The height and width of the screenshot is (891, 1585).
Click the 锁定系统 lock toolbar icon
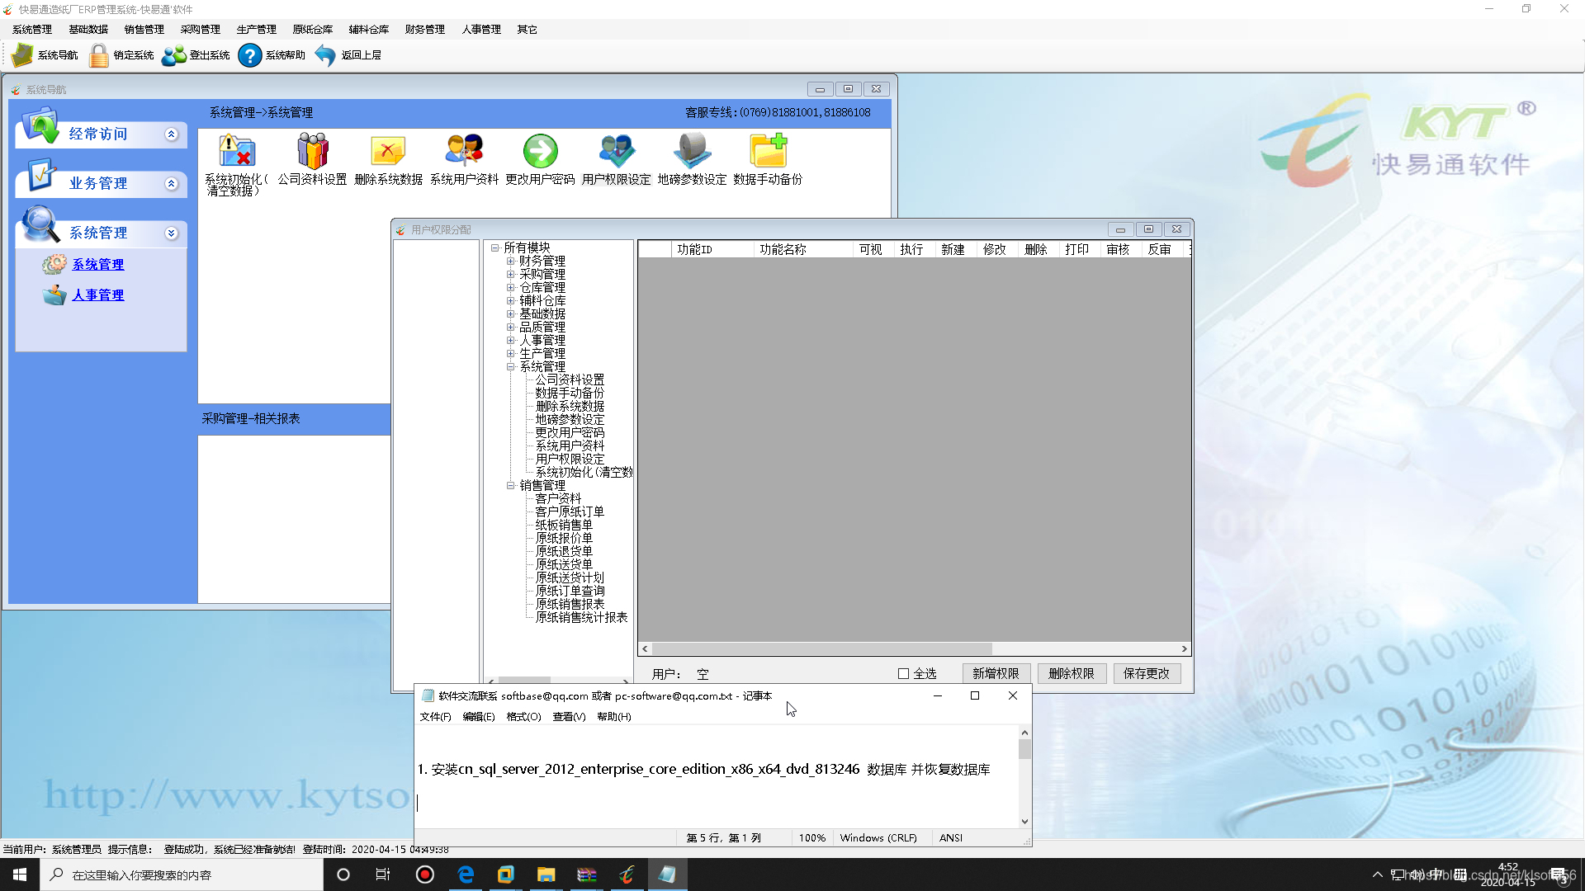(99, 55)
